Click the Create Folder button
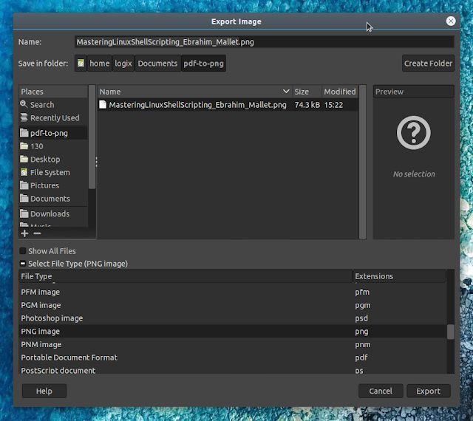 428,64
